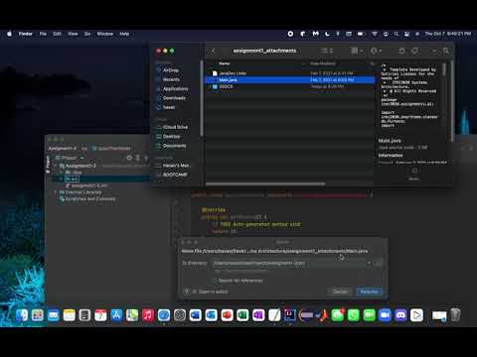This screenshot has height=357, width=477.
Task: Toggle Search for references checkbox
Action: (214, 281)
